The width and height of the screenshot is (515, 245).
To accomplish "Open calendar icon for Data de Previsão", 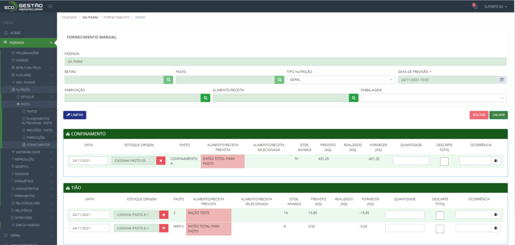I will [502, 80].
